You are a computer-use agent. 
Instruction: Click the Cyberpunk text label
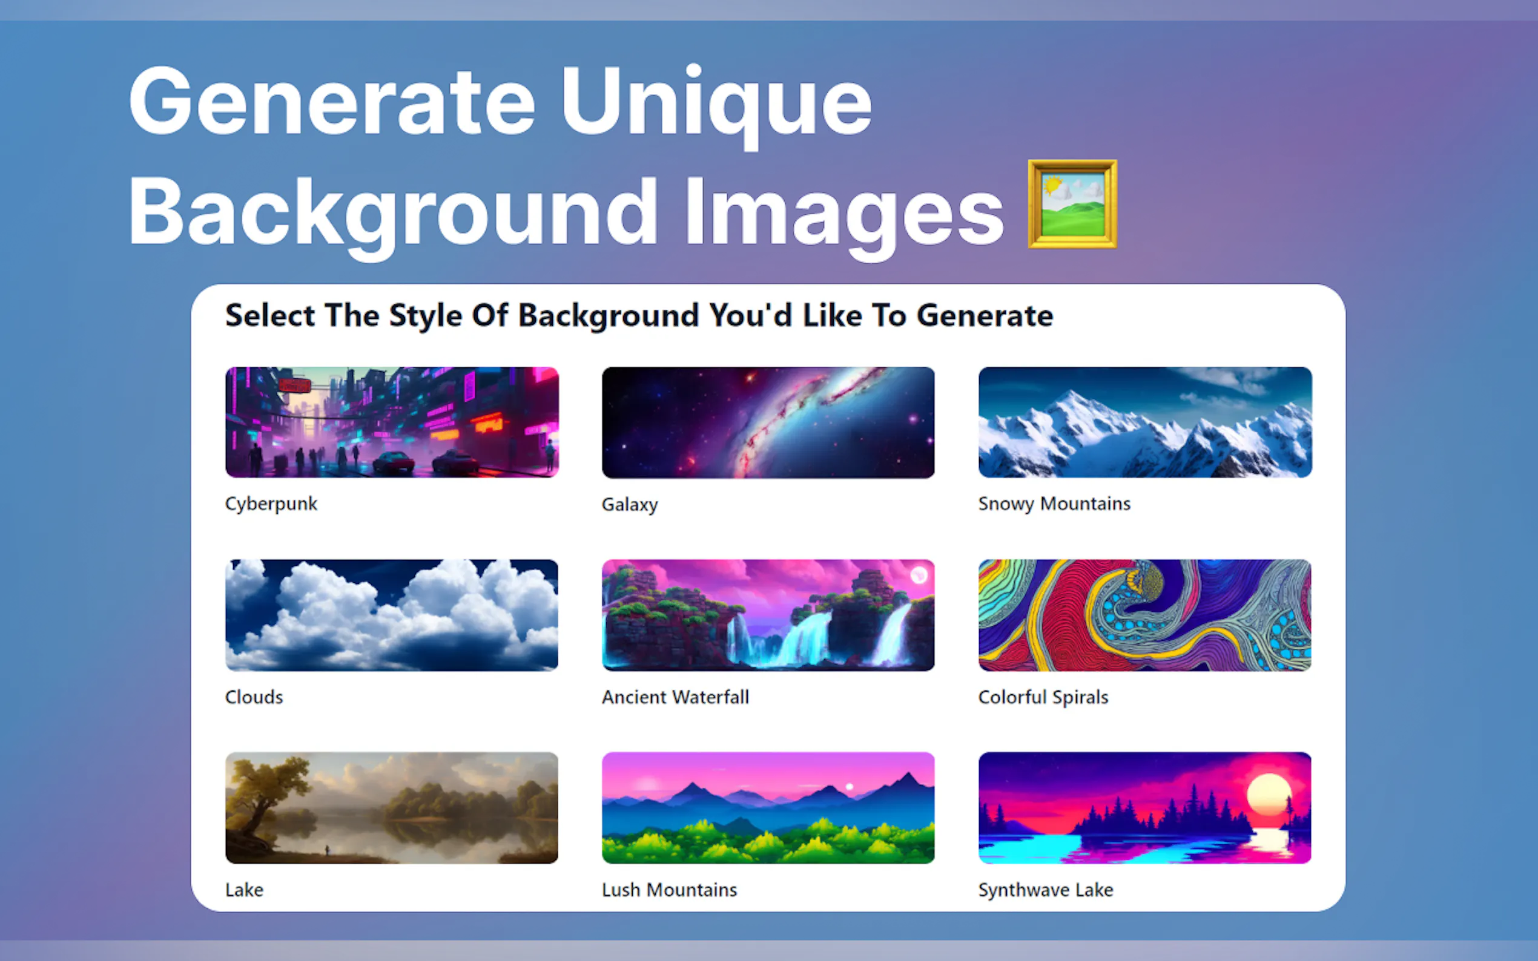271,503
